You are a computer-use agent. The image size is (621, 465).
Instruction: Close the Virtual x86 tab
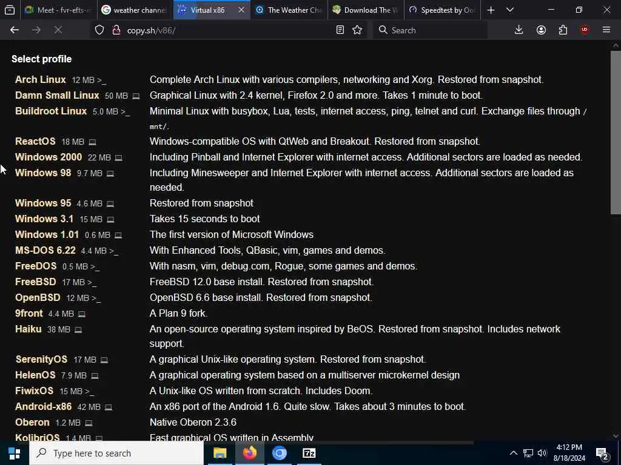pyautogui.click(x=241, y=10)
